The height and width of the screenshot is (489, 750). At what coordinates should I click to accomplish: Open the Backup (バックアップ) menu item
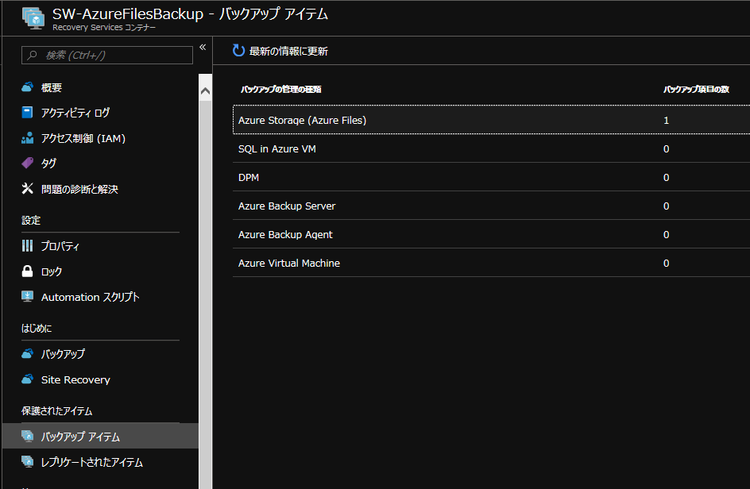click(x=63, y=354)
